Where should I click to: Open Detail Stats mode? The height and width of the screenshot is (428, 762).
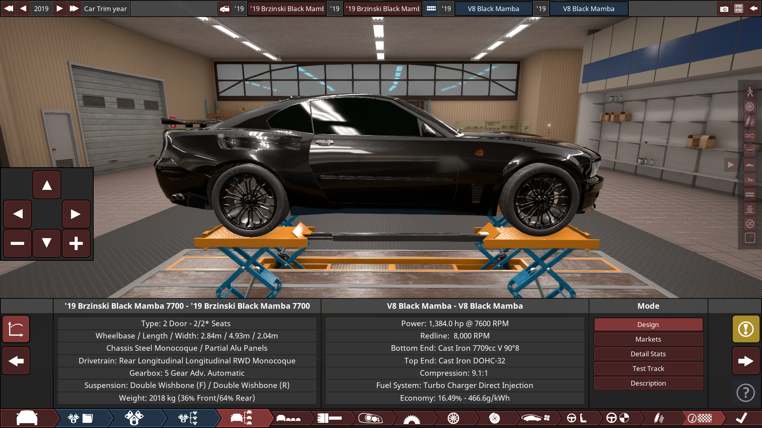click(x=648, y=354)
